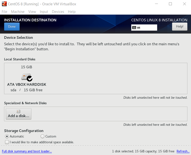Screen dimensions: 191x155
Task: Select the Automatic storage configuration option
Action: 7,136
